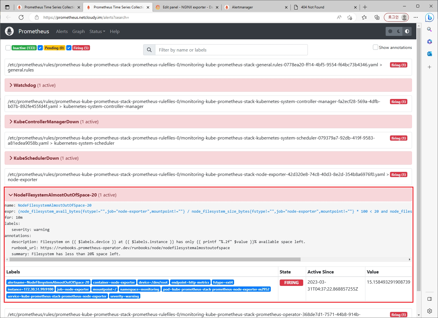Uncheck the Pending (0) filter checkbox
Image resolution: width=438 pixels, height=318 pixels.
click(40, 48)
